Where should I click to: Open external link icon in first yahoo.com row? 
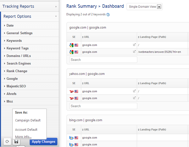tap(134, 91)
